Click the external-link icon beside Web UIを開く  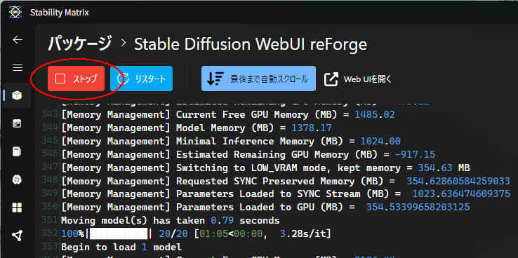[x=331, y=79]
